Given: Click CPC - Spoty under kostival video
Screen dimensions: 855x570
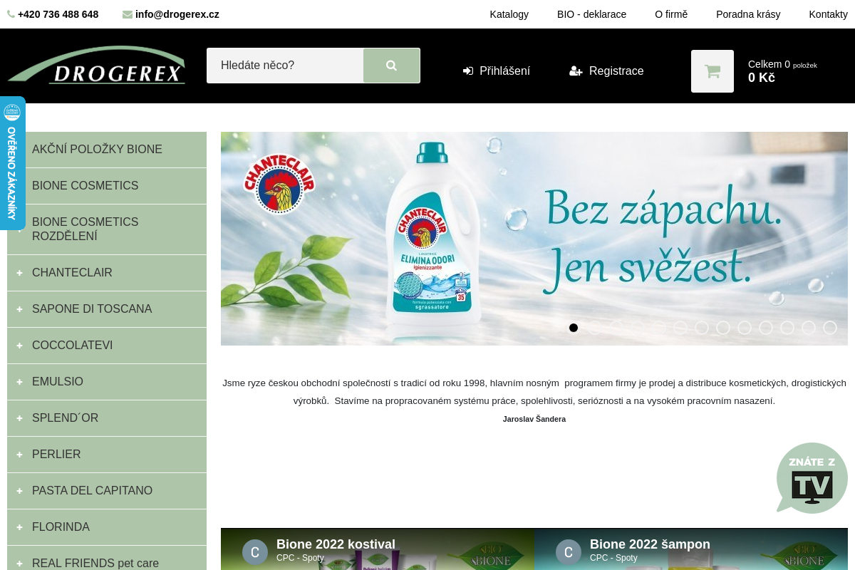Looking at the screenshot, I should [x=300, y=558].
